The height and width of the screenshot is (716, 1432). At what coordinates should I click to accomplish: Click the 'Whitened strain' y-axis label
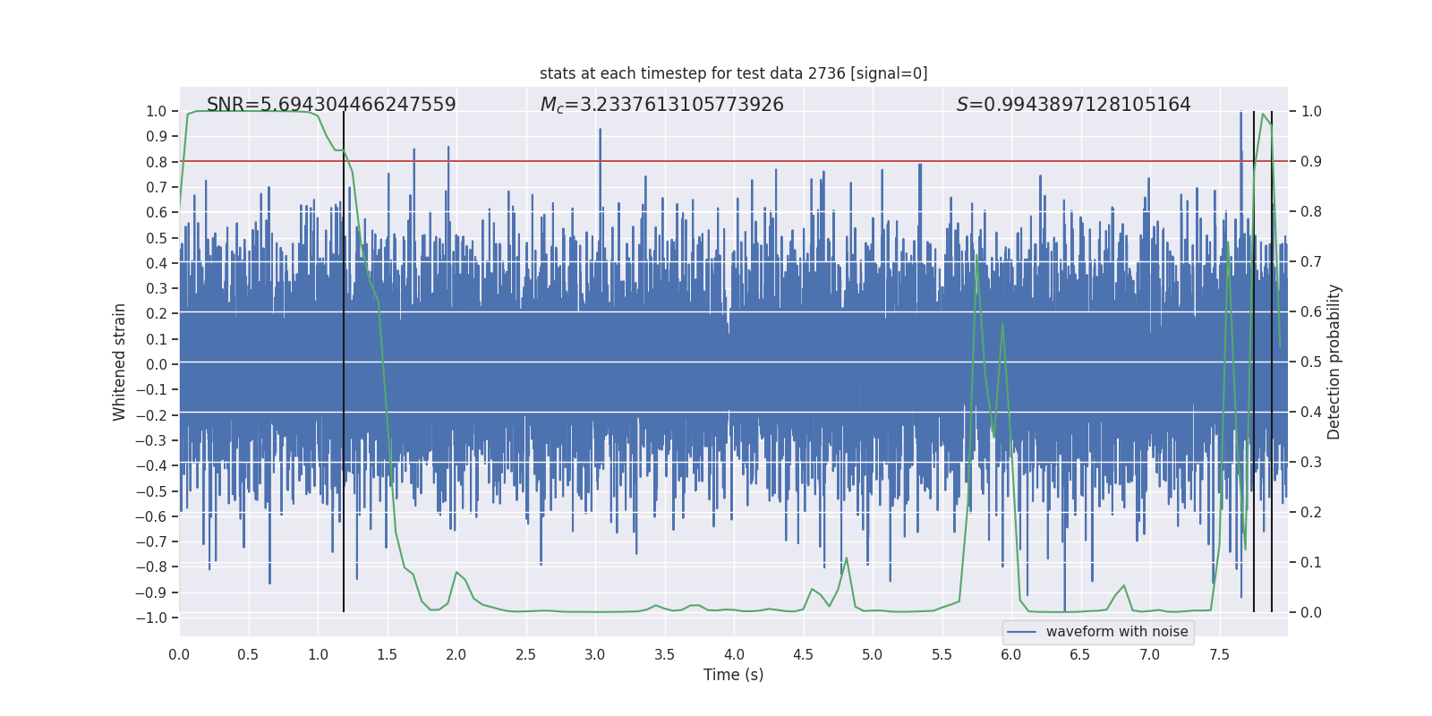tap(119, 362)
